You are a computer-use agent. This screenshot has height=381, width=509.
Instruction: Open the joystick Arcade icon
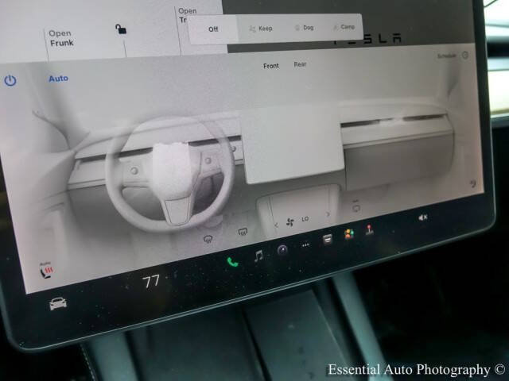click(x=369, y=229)
